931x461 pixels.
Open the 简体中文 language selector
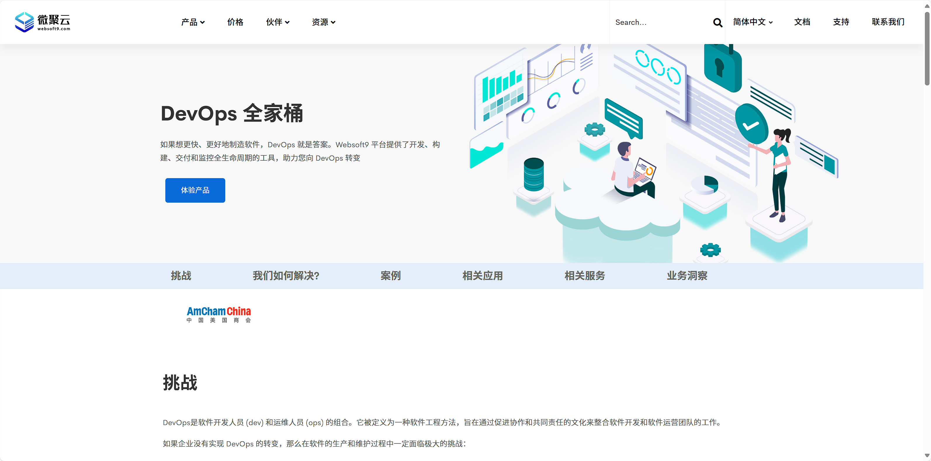753,22
